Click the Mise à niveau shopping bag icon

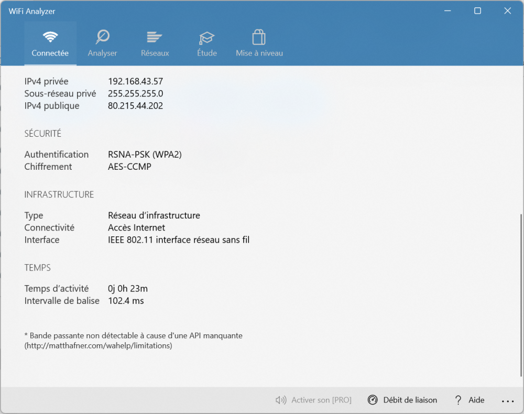(x=259, y=37)
